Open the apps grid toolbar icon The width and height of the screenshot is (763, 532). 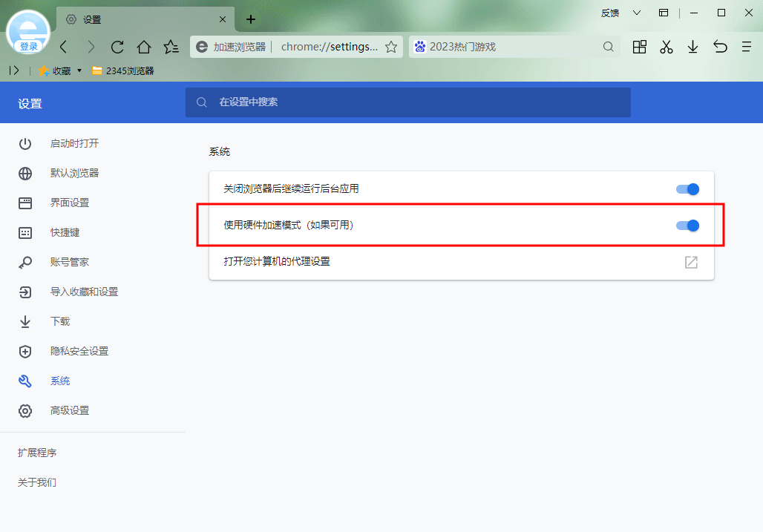[639, 47]
